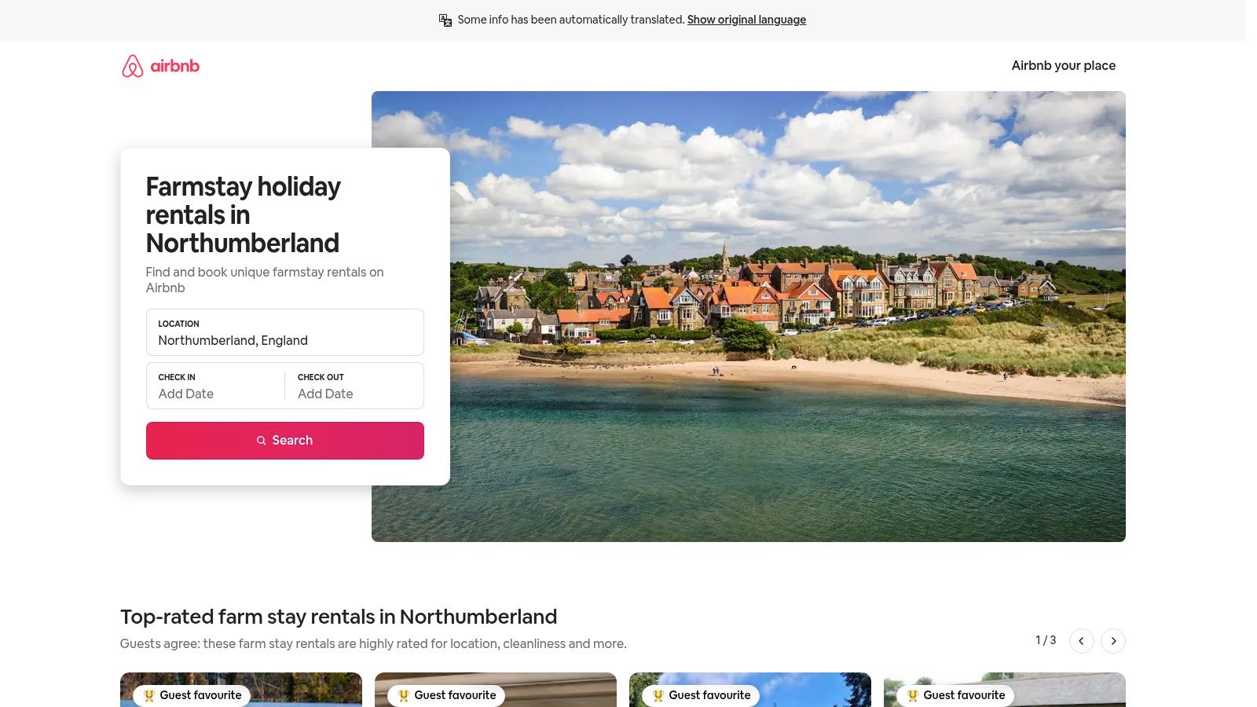Image resolution: width=1257 pixels, height=707 pixels.
Task: Click the next arrow in listings carousel
Action: [1113, 641]
